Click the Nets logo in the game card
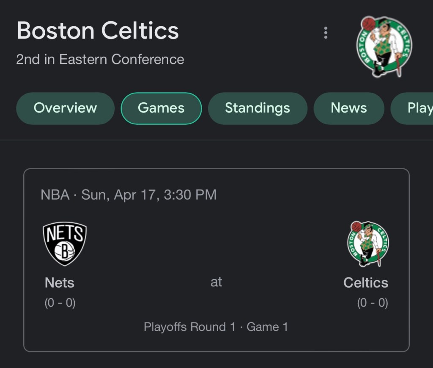The width and height of the screenshot is (433, 368). (65, 244)
